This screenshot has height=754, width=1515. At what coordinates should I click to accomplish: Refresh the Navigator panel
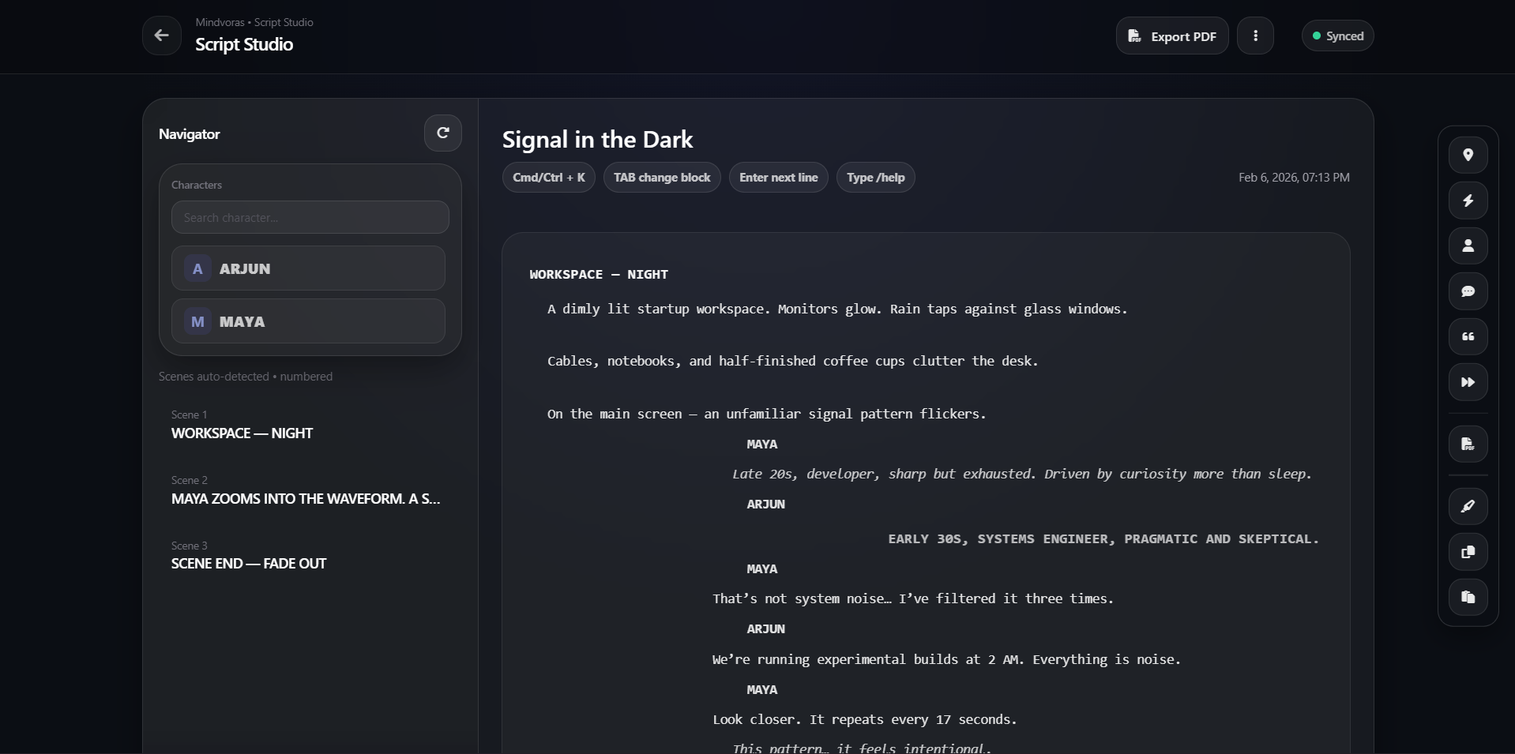pos(443,133)
